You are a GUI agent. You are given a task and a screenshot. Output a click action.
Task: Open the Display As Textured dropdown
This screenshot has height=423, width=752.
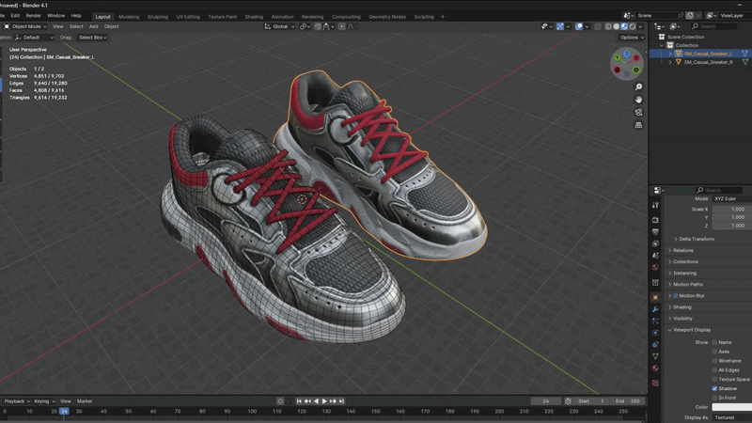(x=732, y=417)
